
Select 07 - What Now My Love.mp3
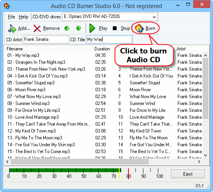pyautogui.click(x=34, y=97)
